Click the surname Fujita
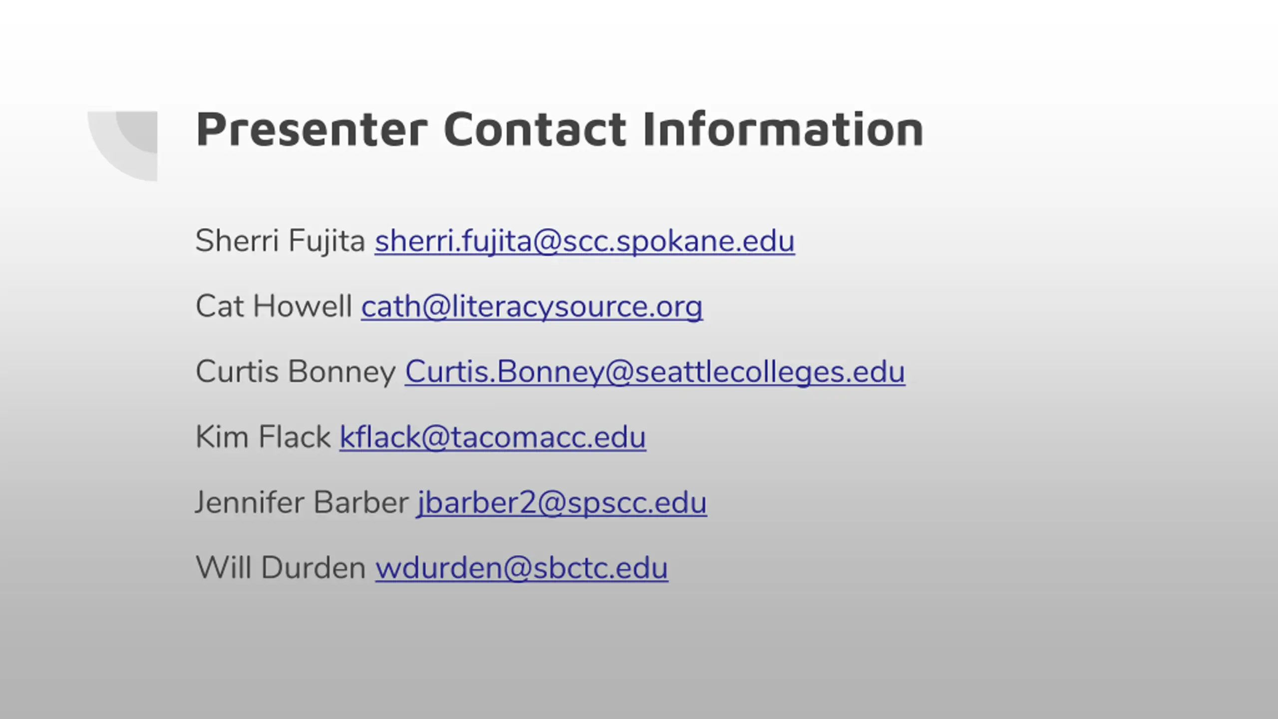Viewport: 1278px width, 719px height. [327, 242]
